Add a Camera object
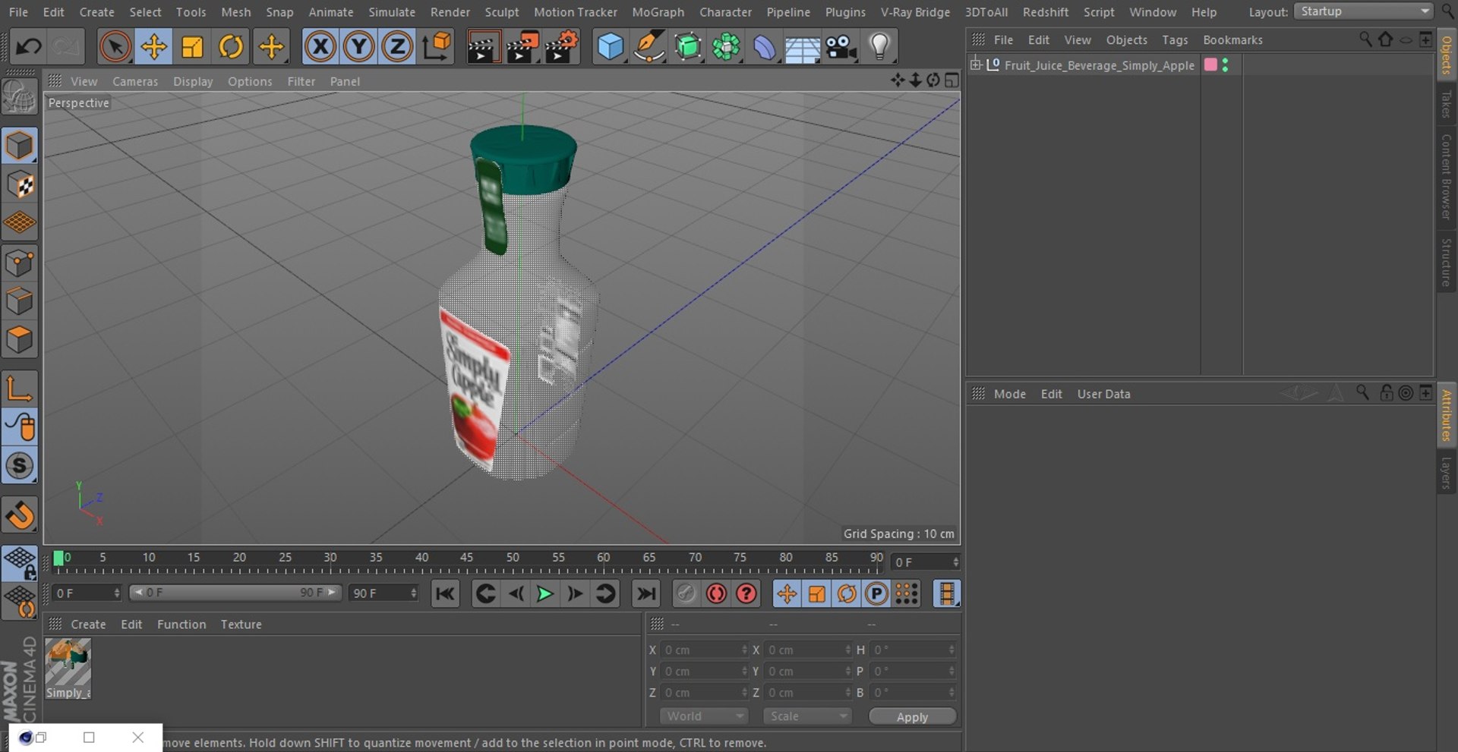The height and width of the screenshot is (752, 1458). [841, 47]
